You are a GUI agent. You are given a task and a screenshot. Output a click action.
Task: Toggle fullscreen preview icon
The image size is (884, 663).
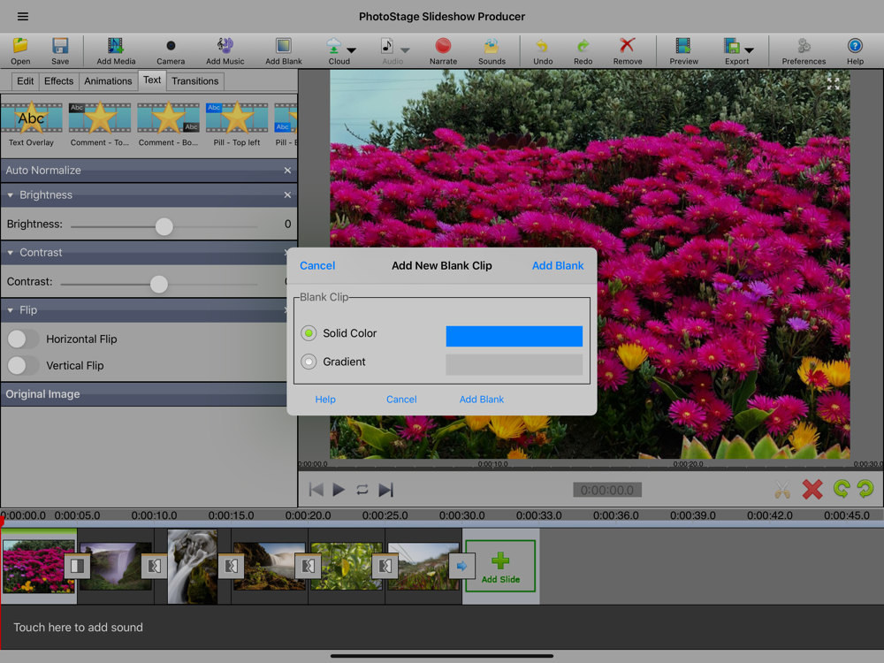(x=833, y=85)
